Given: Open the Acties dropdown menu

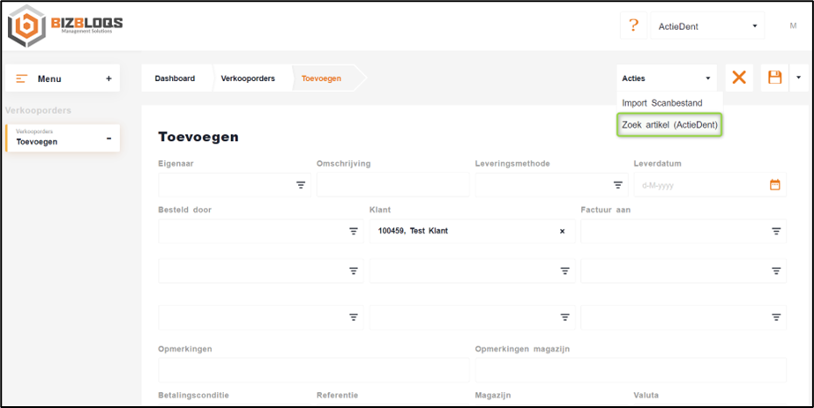Looking at the screenshot, I should 668,78.
